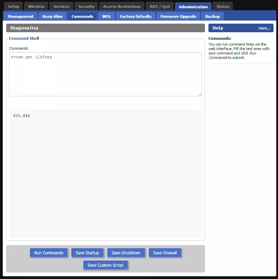
Task: Open the Setup tab
Action: click(x=14, y=7)
